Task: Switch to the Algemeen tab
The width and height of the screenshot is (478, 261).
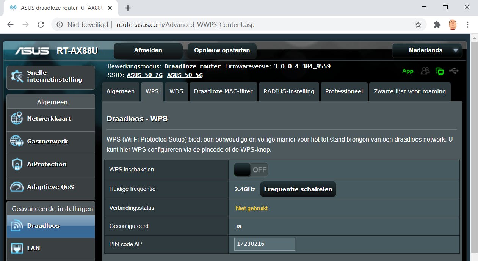Action: point(120,91)
